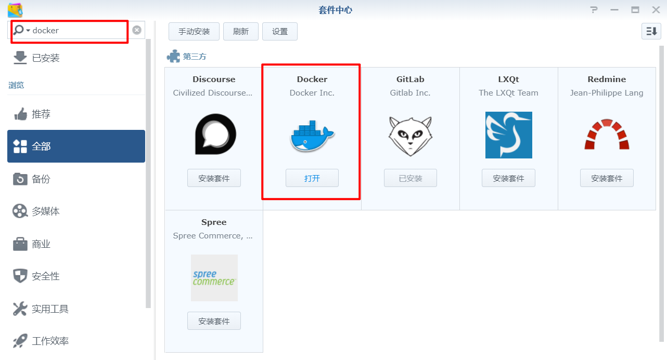Install the Redmine package
667x360 pixels.
click(607, 178)
